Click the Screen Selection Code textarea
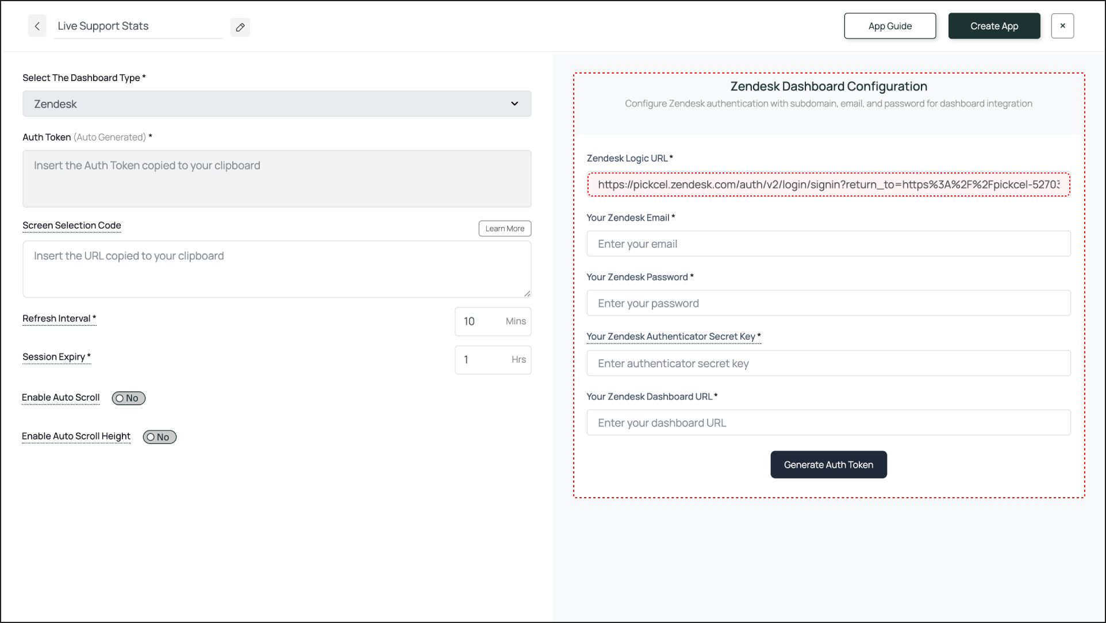This screenshot has height=623, width=1106. [x=276, y=269]
